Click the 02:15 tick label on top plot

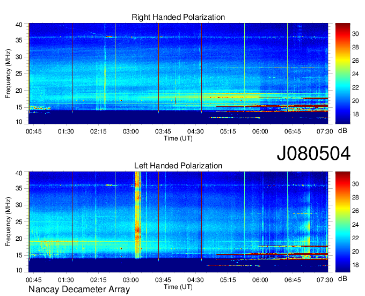pos(98,131)
